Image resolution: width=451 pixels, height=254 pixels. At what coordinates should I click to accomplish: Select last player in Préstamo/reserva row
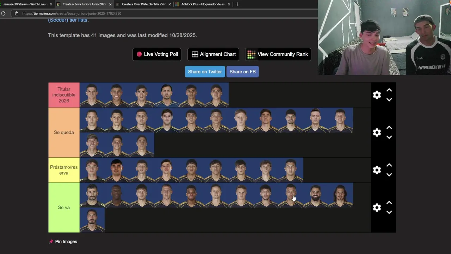[291, 170]
